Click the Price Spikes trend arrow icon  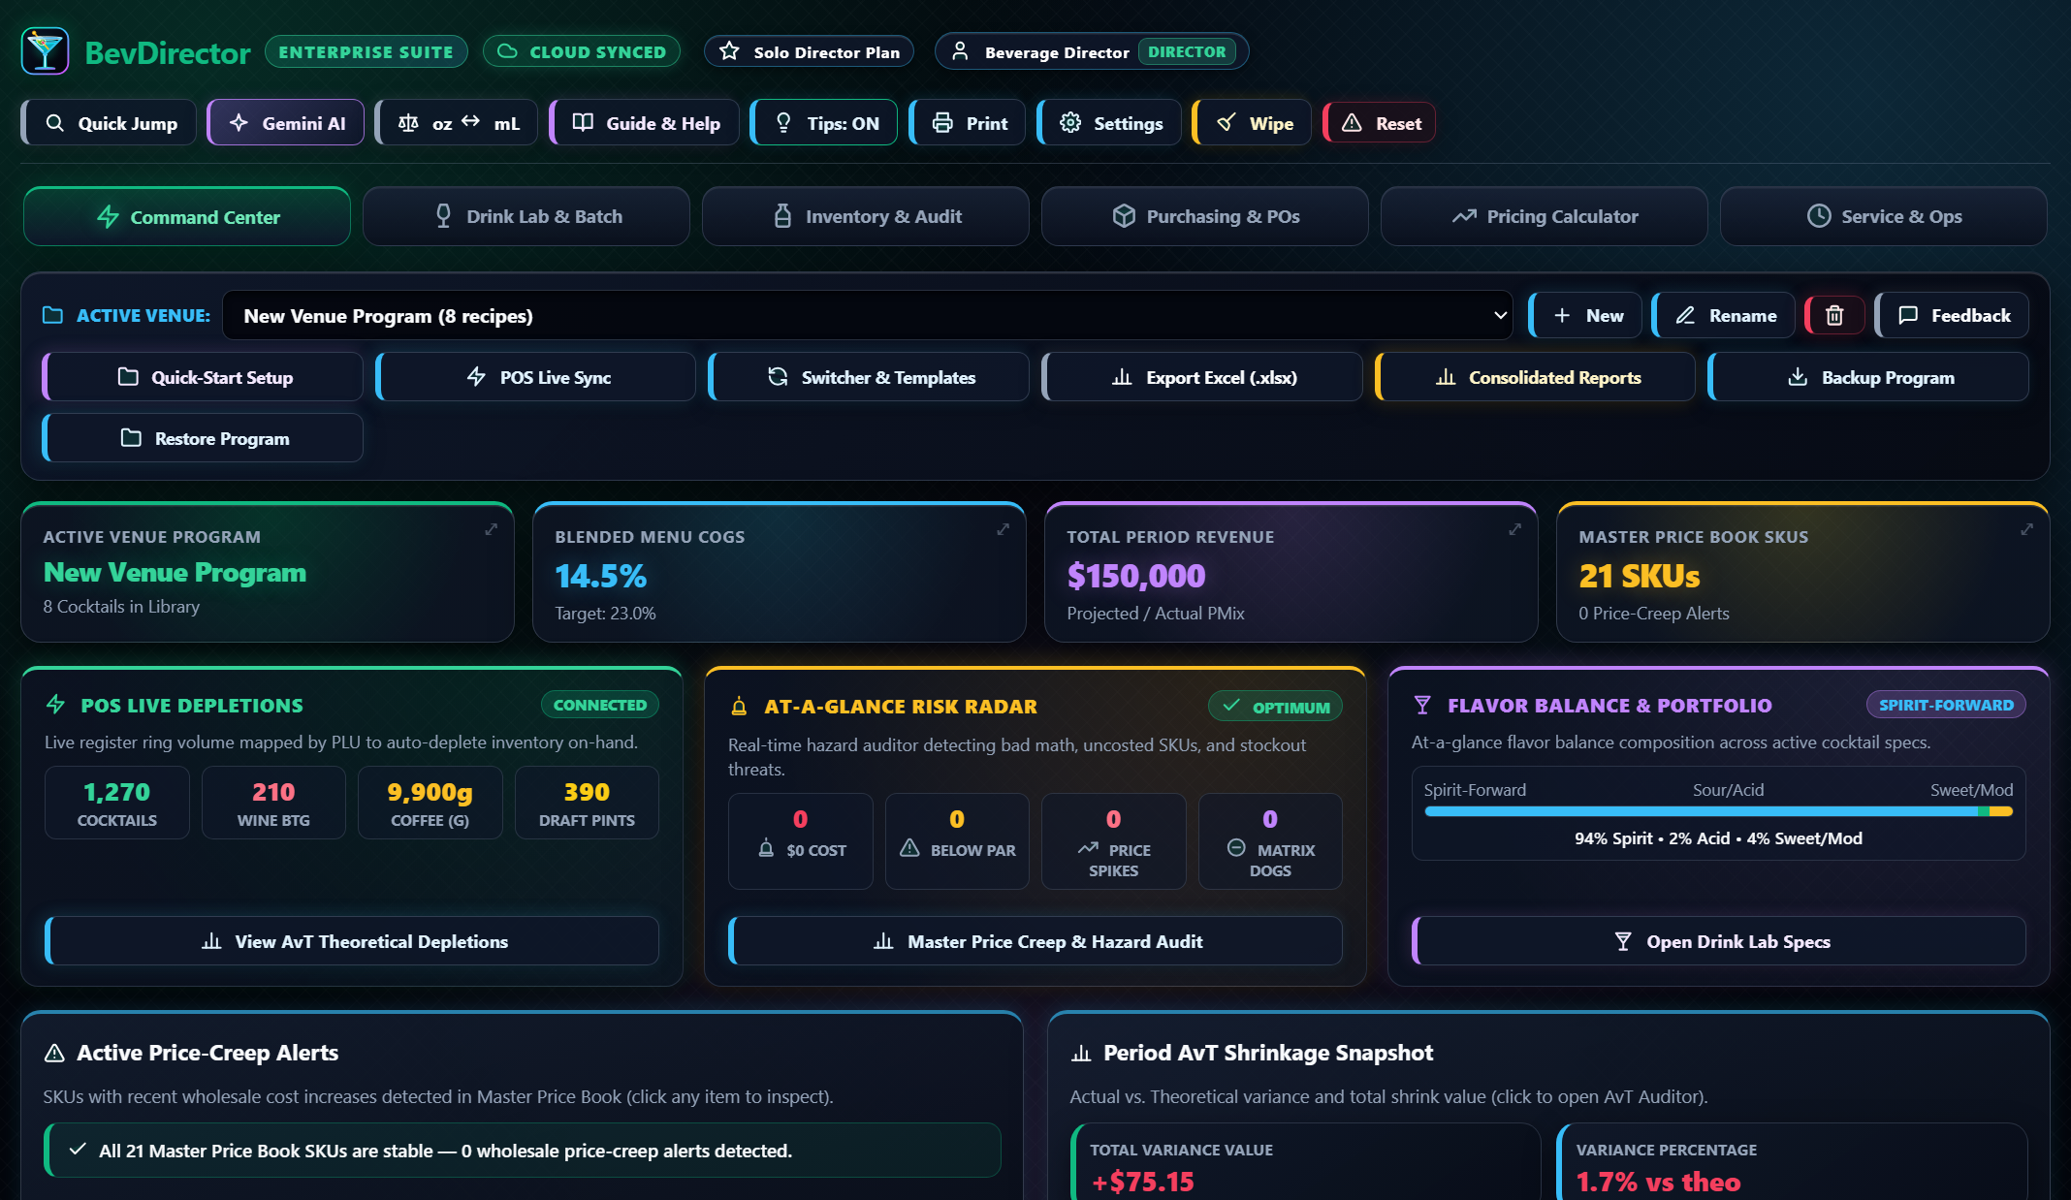pyautogui.click(x=1088, y=849)
